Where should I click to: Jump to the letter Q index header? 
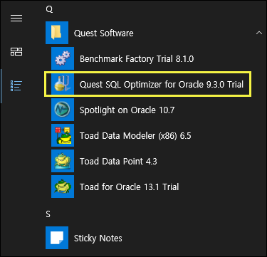(49, 9)
